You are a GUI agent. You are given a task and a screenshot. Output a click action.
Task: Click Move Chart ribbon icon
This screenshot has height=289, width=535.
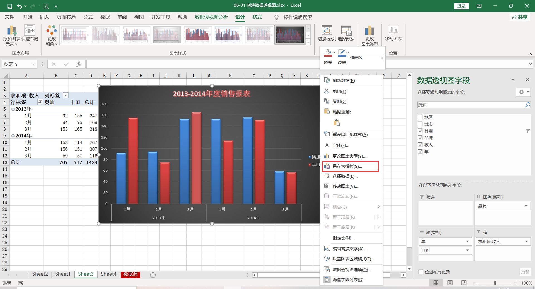(x=393, y=30)
